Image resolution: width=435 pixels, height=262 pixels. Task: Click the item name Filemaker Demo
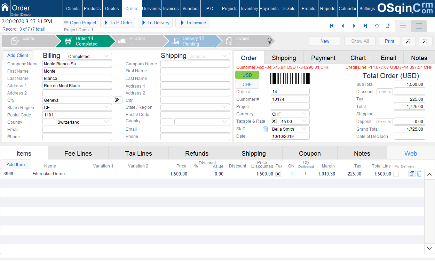click(49, 174)
